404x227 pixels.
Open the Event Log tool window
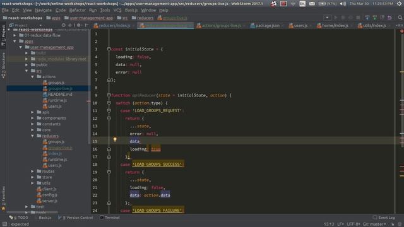tap(384, 218)
